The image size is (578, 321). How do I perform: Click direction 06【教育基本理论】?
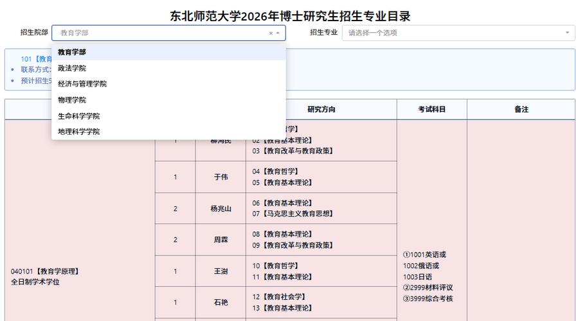click(282, 204)
